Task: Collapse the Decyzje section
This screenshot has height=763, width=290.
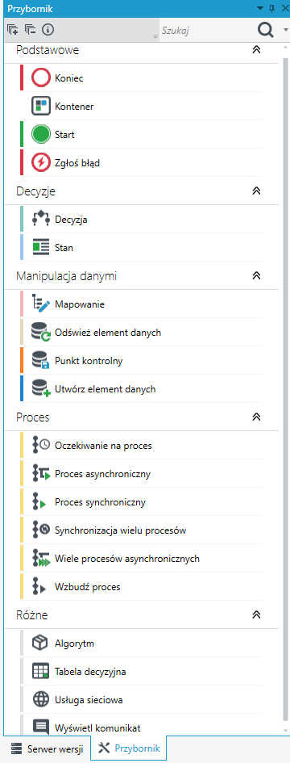Action: 256,191
